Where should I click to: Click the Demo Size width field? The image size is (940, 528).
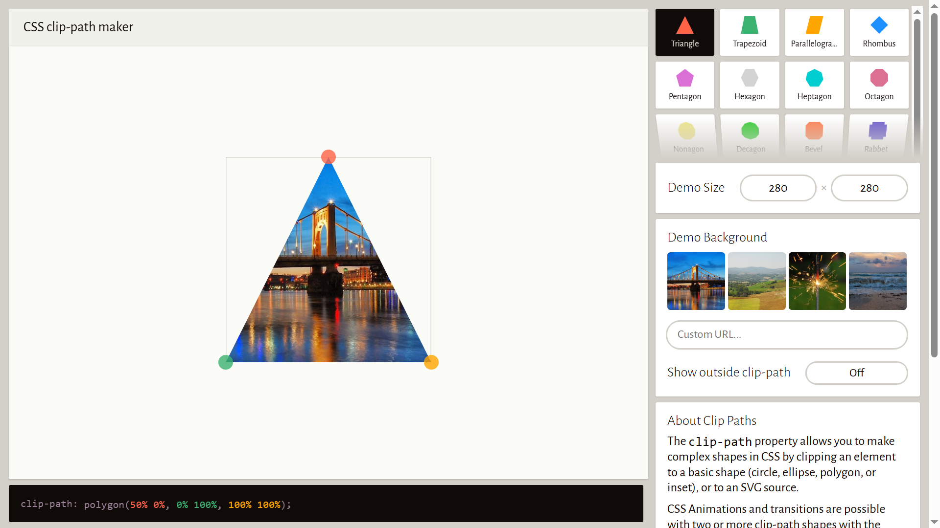[x=777, y=188]
